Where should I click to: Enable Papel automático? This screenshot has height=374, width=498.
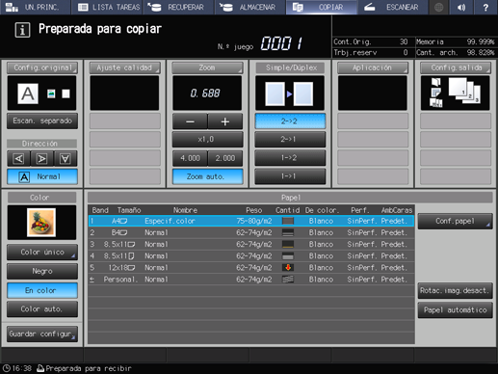tap(455, 310)
